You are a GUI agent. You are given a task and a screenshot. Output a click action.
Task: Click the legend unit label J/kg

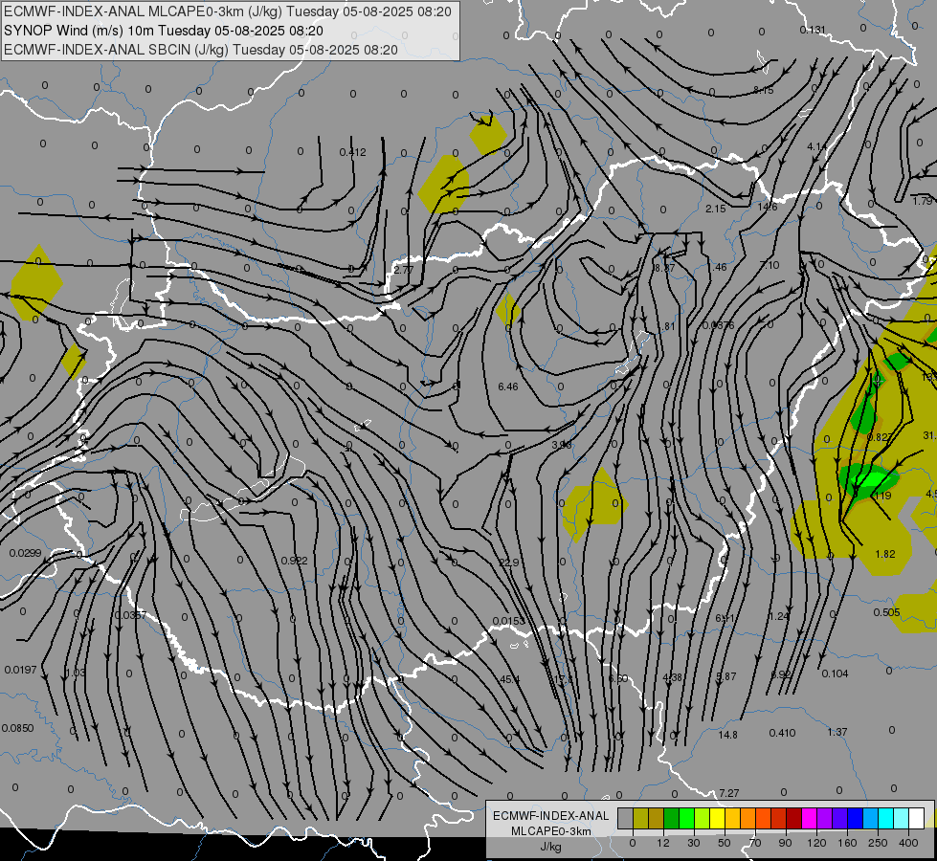click(551, 847)
